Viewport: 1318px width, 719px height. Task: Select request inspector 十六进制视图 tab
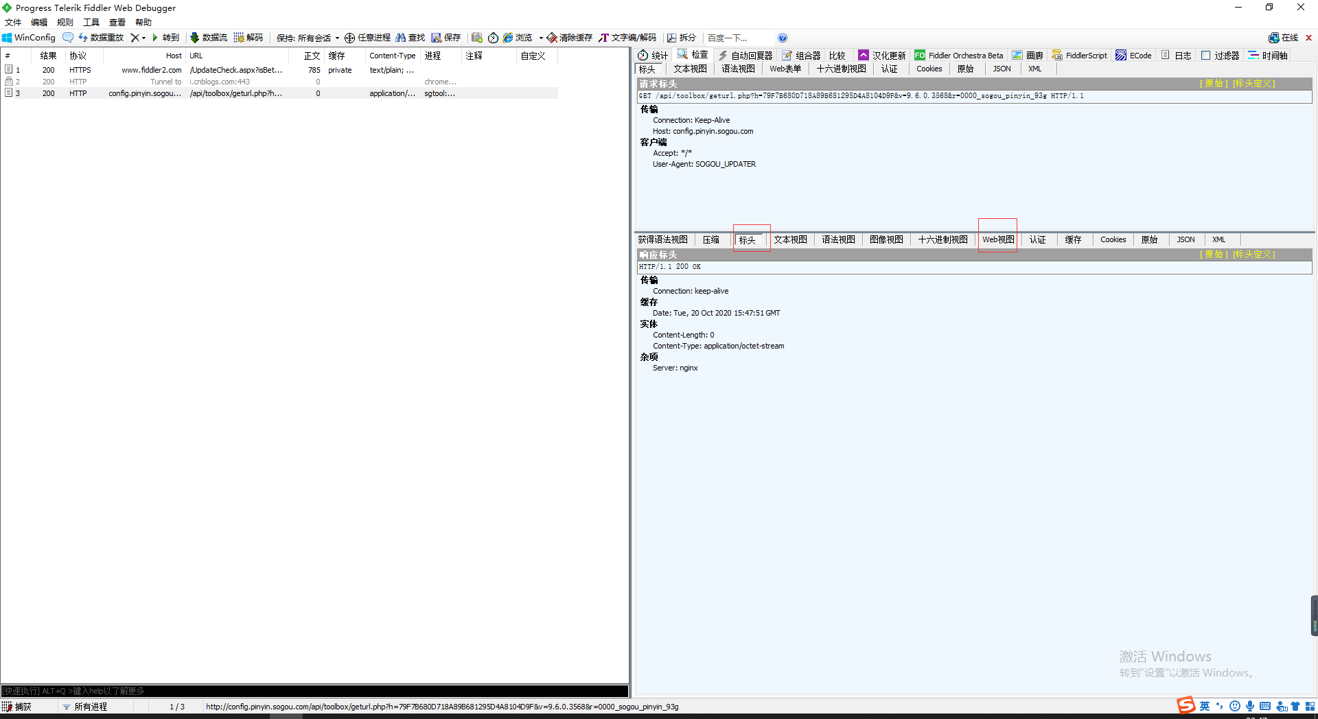[841, 69]
